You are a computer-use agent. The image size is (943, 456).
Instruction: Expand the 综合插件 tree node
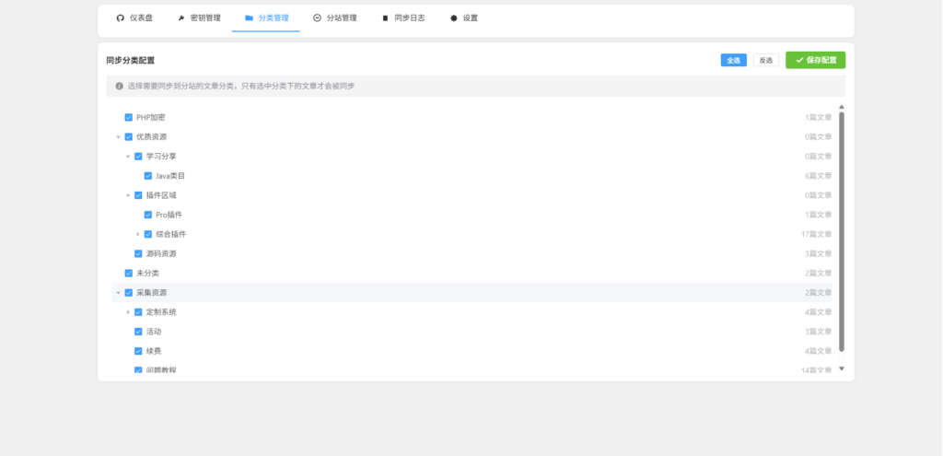(138, 235)
